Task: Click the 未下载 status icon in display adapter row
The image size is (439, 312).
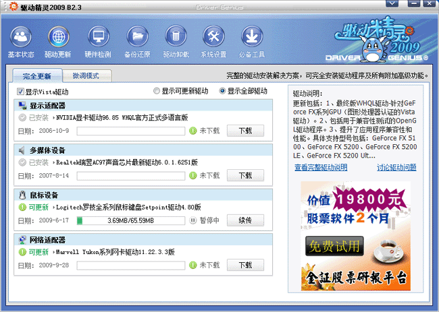Action: pos(193,131)
